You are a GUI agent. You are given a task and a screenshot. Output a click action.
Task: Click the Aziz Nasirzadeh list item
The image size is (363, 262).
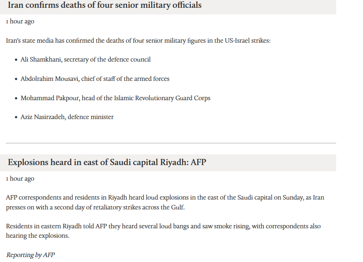click(67, 117)
